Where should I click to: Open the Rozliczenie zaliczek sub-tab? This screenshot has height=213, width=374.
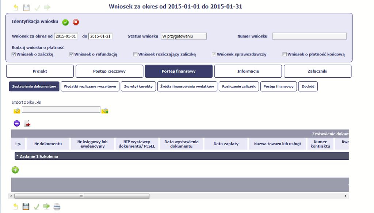(239, 86)
